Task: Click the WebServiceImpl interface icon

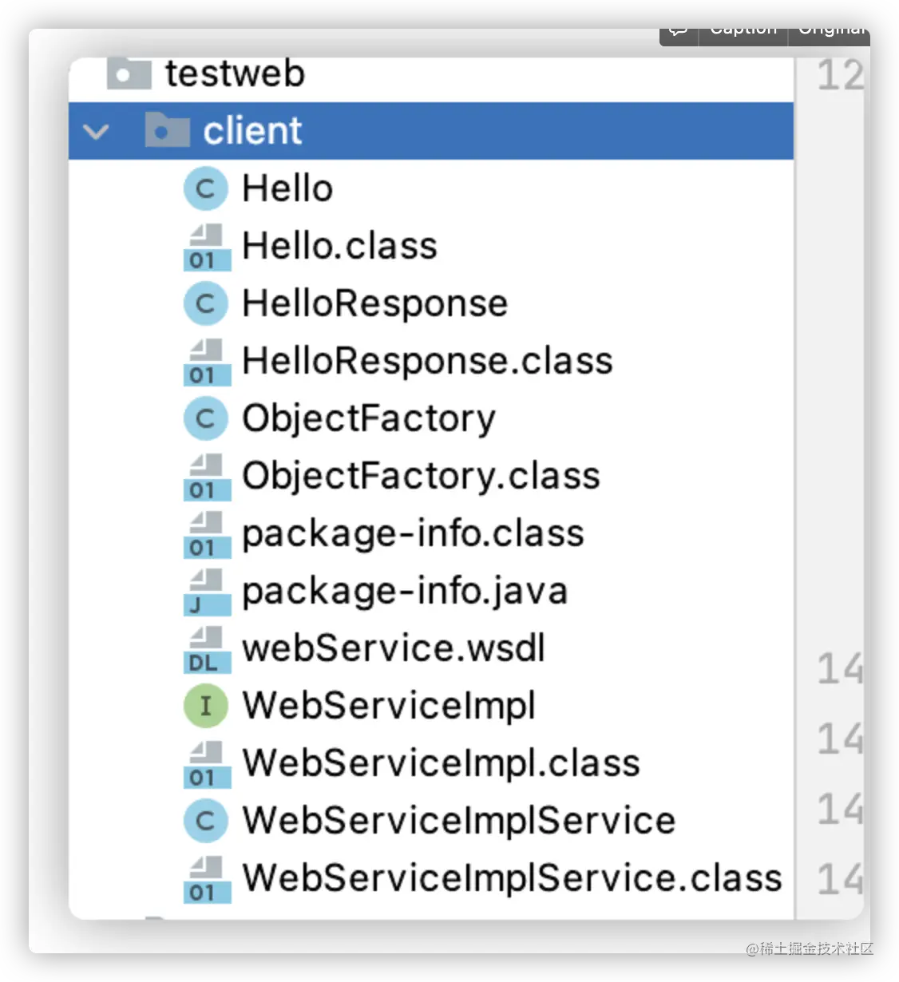Action: tap(206, 707)
